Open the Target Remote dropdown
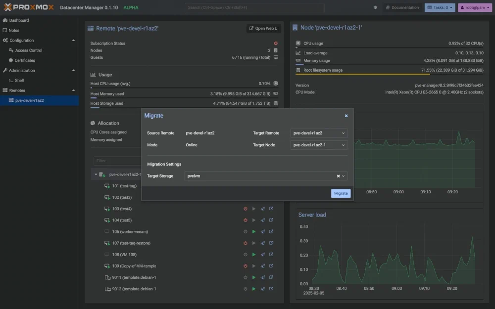This screenshot has height=309, width=495. pos(318,132)
